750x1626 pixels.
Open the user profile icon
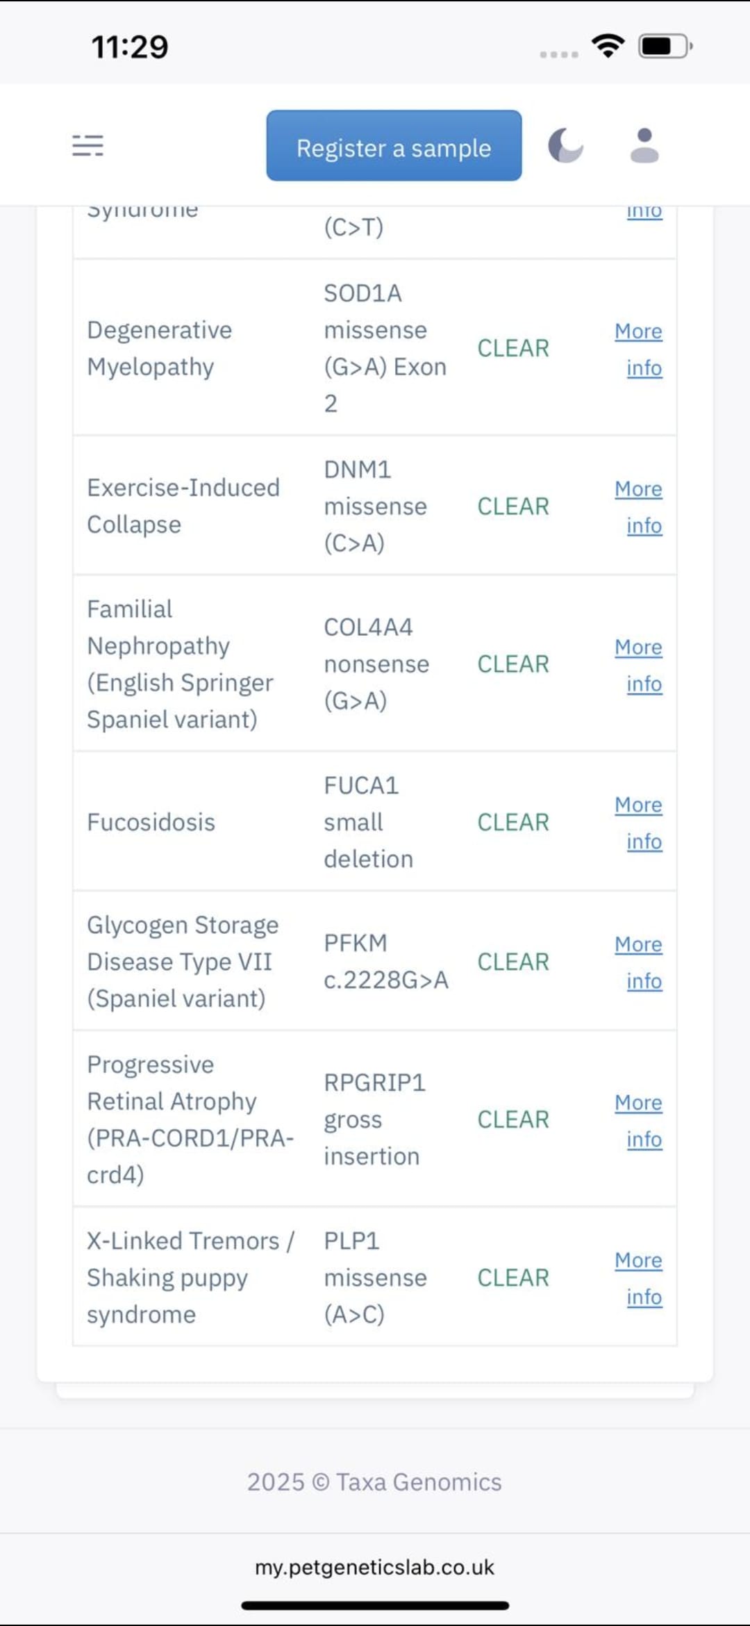click(644, 145)
